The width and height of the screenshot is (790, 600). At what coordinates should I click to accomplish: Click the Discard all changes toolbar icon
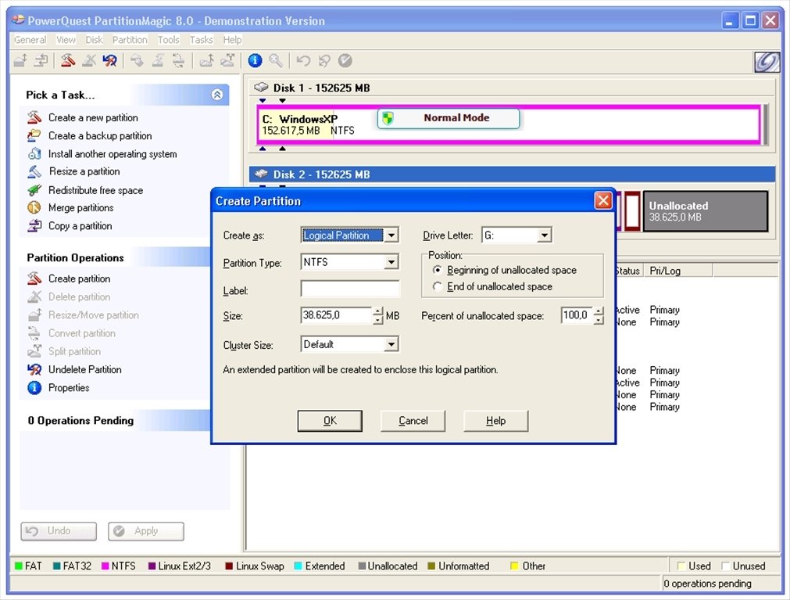[x=324, y=61]
